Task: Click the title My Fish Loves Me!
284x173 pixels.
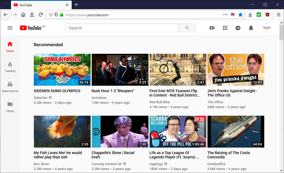Action: coord(58,155)
